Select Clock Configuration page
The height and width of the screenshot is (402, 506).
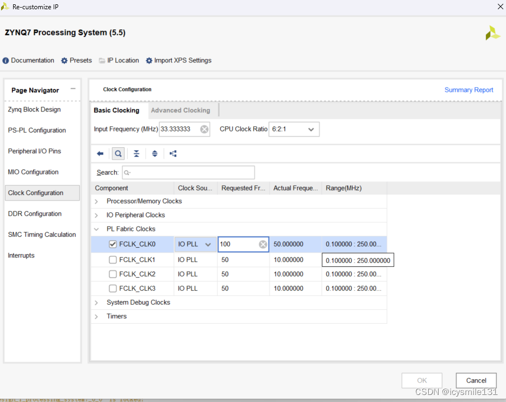pyautogui.click(x=42, y=193)
